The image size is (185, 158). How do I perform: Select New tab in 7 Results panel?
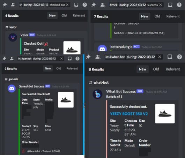pyautogui.click(x=145, y=16)
